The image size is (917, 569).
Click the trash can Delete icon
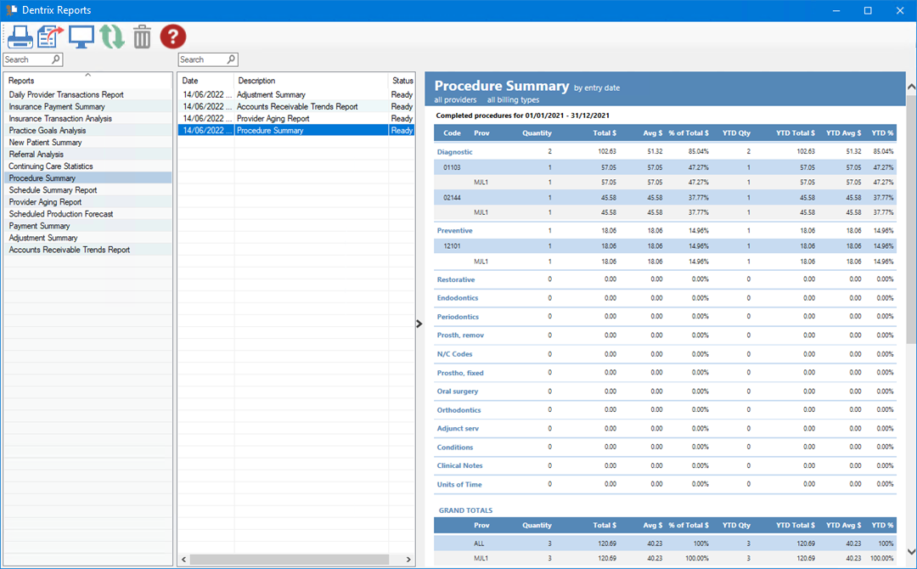pyautogui.click(x=142, y=37)
